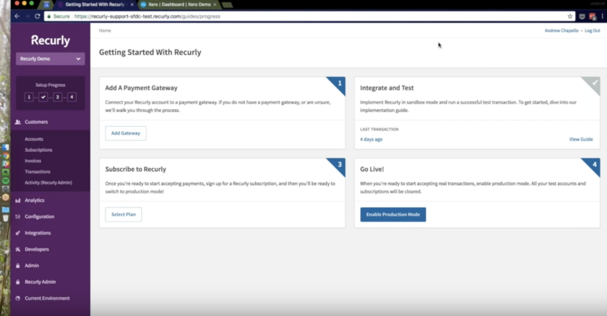Switch to the Xero Dashboard browser tab
607x316 pixels.
[179, 5]
